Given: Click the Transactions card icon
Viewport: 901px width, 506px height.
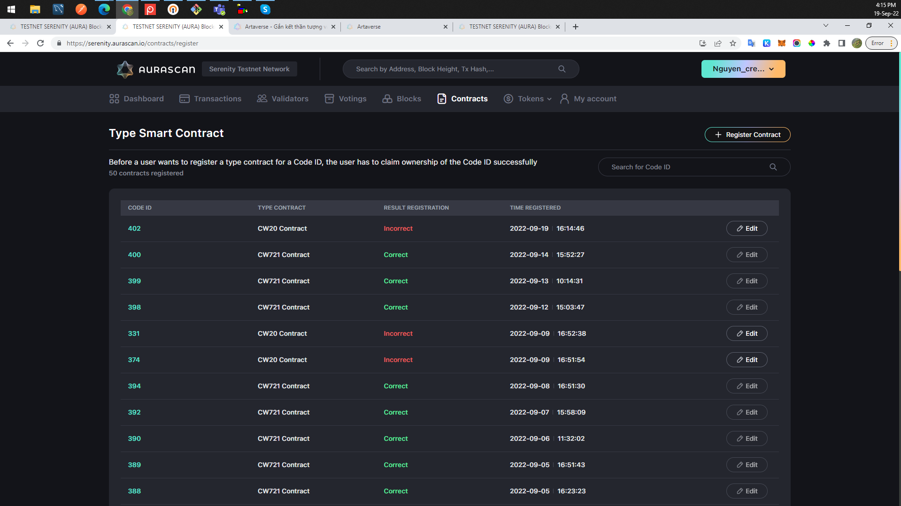Looking at the screenshot, I should pos(184,98).
